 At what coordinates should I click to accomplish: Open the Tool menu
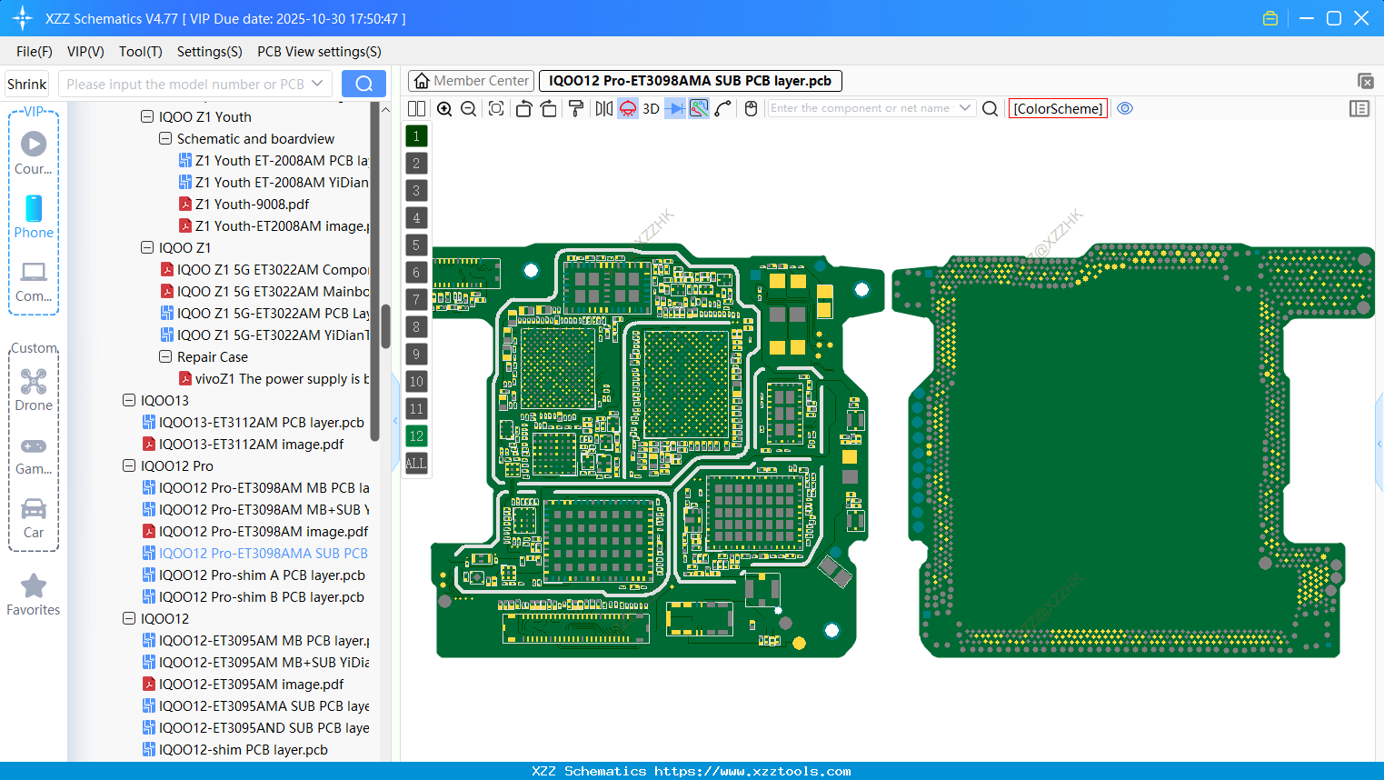(140, 52)
